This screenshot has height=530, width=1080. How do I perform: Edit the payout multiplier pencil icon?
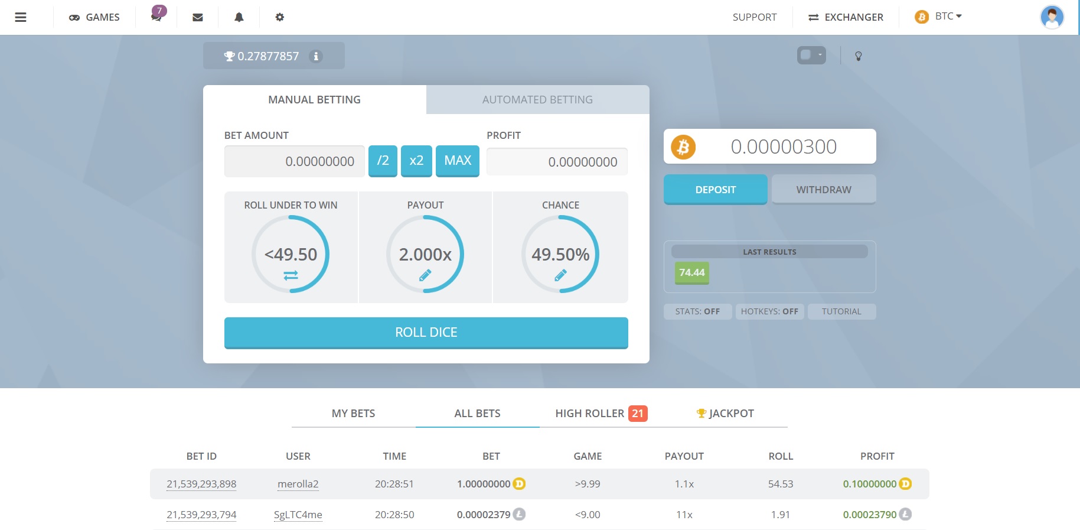[x=425, y=275]
